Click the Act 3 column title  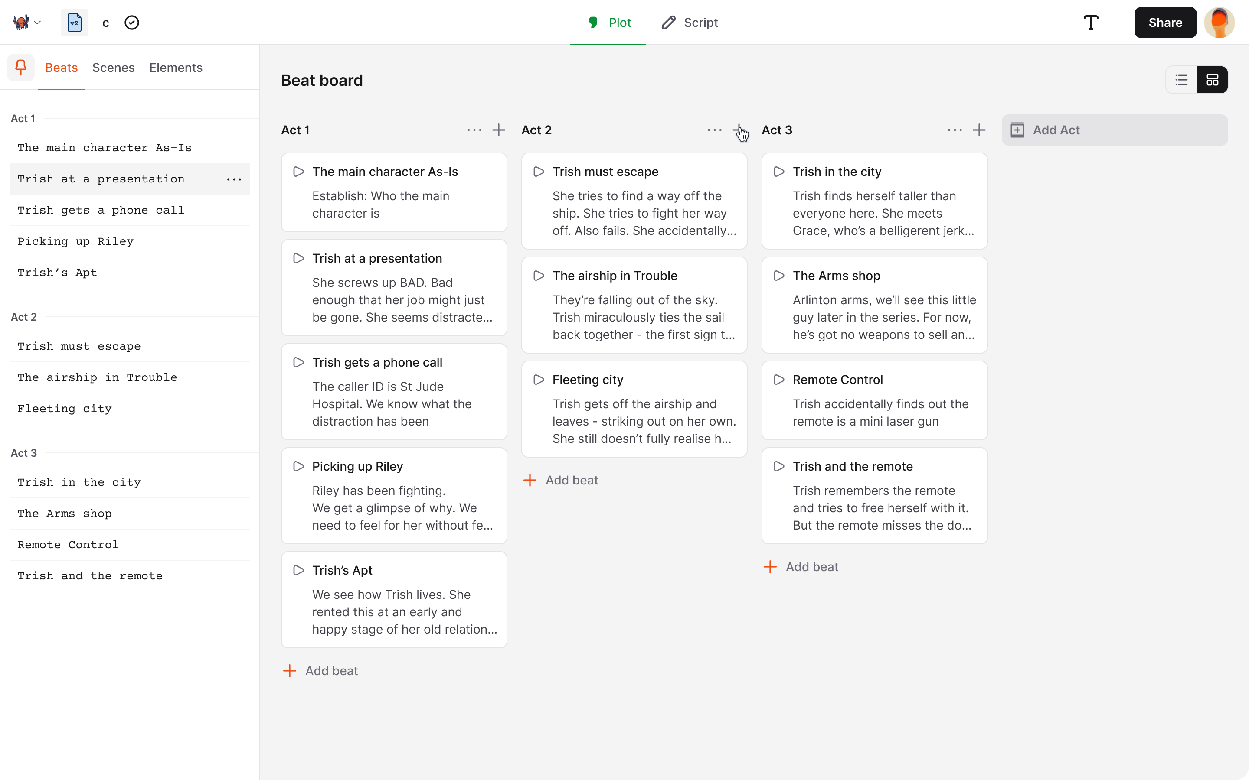(777, 130)
